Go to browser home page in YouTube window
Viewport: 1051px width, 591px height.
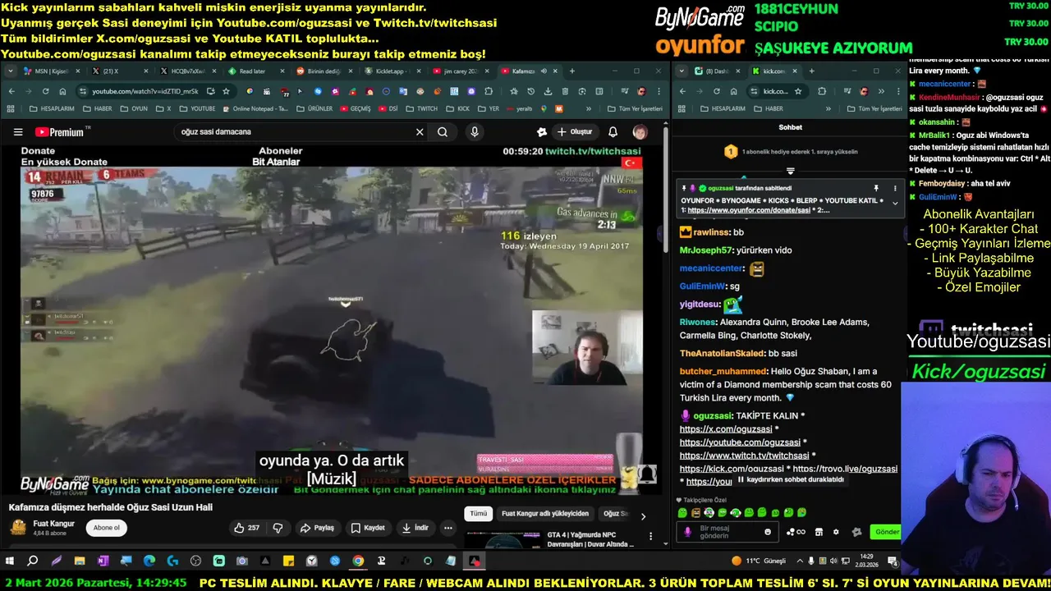64,91
